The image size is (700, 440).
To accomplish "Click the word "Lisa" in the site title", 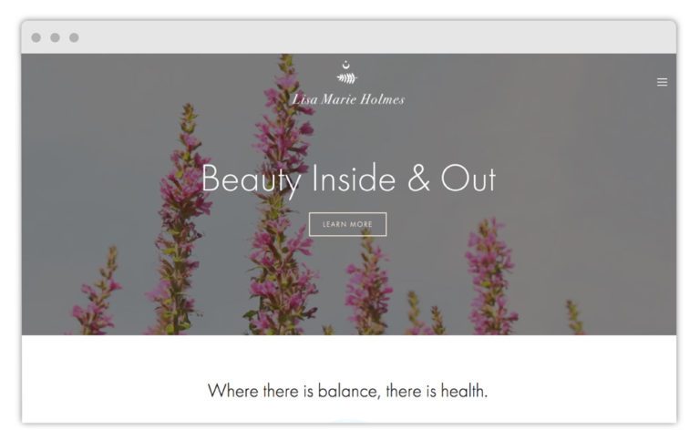I will pyautogui.click(x=304, y=99).
